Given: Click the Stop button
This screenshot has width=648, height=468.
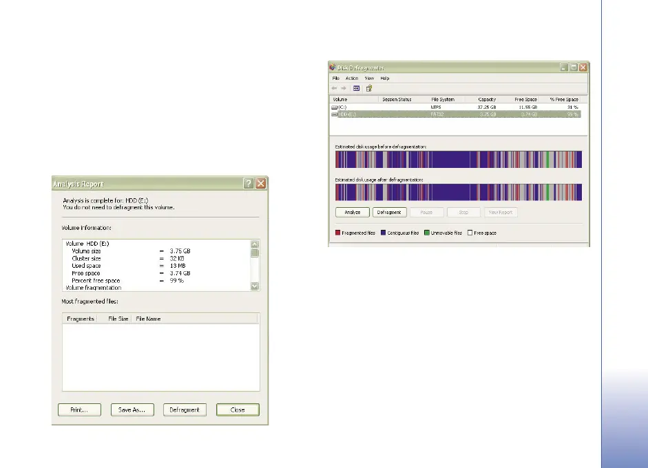Looking at the screenshot, I should [463, 212].
